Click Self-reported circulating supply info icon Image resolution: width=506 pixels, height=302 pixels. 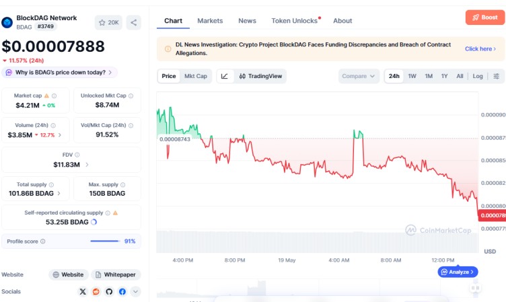[x=108, y=213]
